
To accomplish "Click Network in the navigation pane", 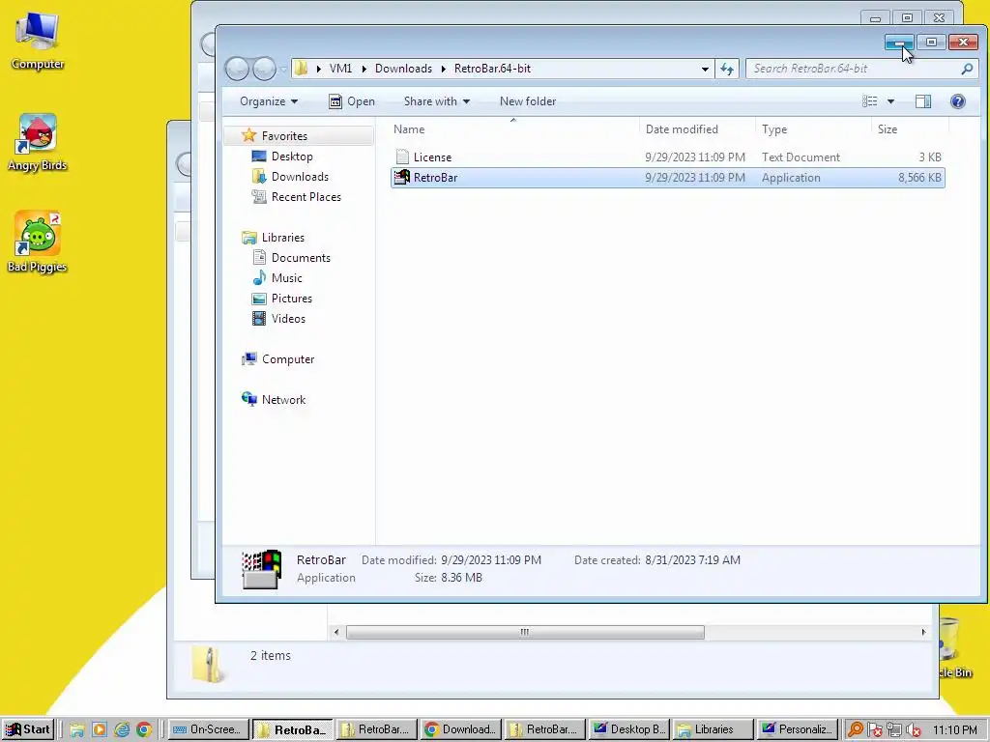I will click(283, 399).
